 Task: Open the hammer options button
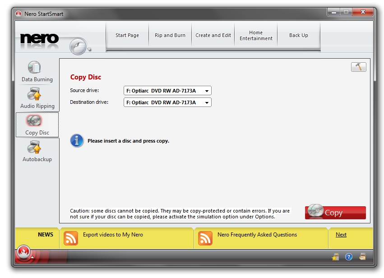pos(359,67)
